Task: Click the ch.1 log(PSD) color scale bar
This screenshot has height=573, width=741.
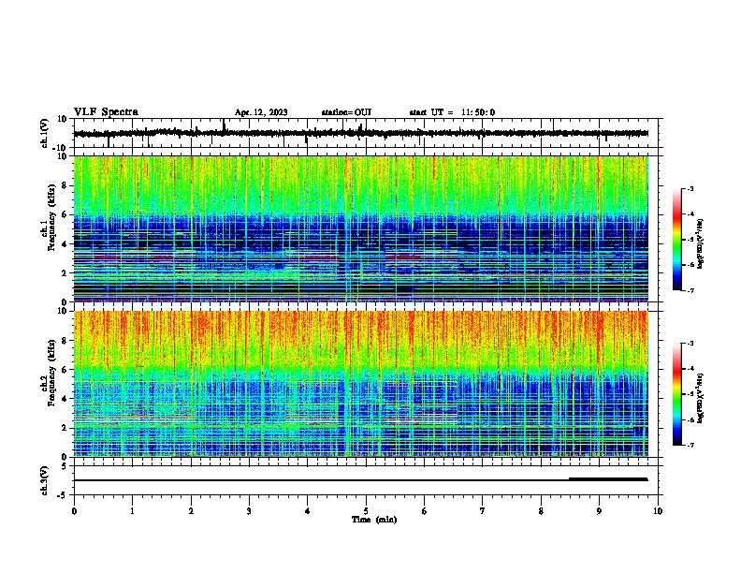Action: 676,240
